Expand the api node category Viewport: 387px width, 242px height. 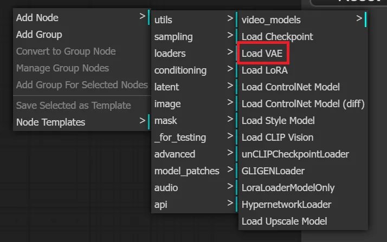click(193, 205)
